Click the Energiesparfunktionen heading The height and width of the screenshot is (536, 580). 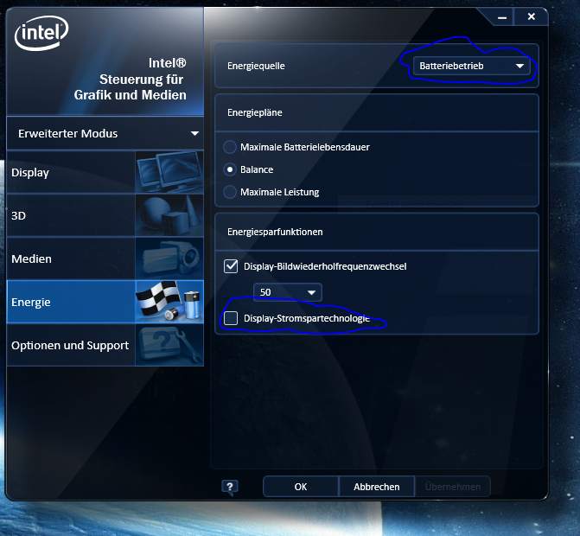(275, 232)
